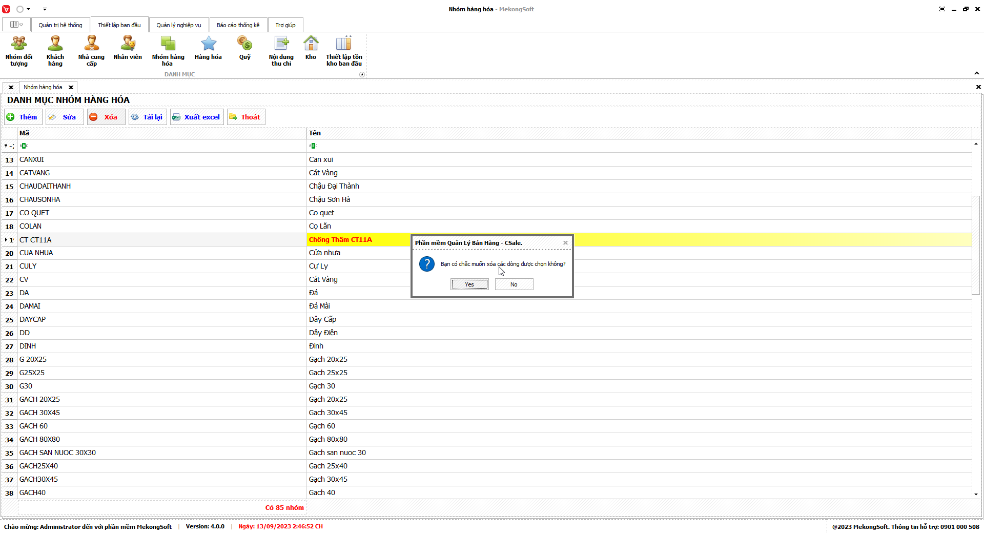Viewport: 984px width, 533px height.
Task: Collapse the ribbon with the chevron
Action: pyautogui.click(x=977, y=74)
